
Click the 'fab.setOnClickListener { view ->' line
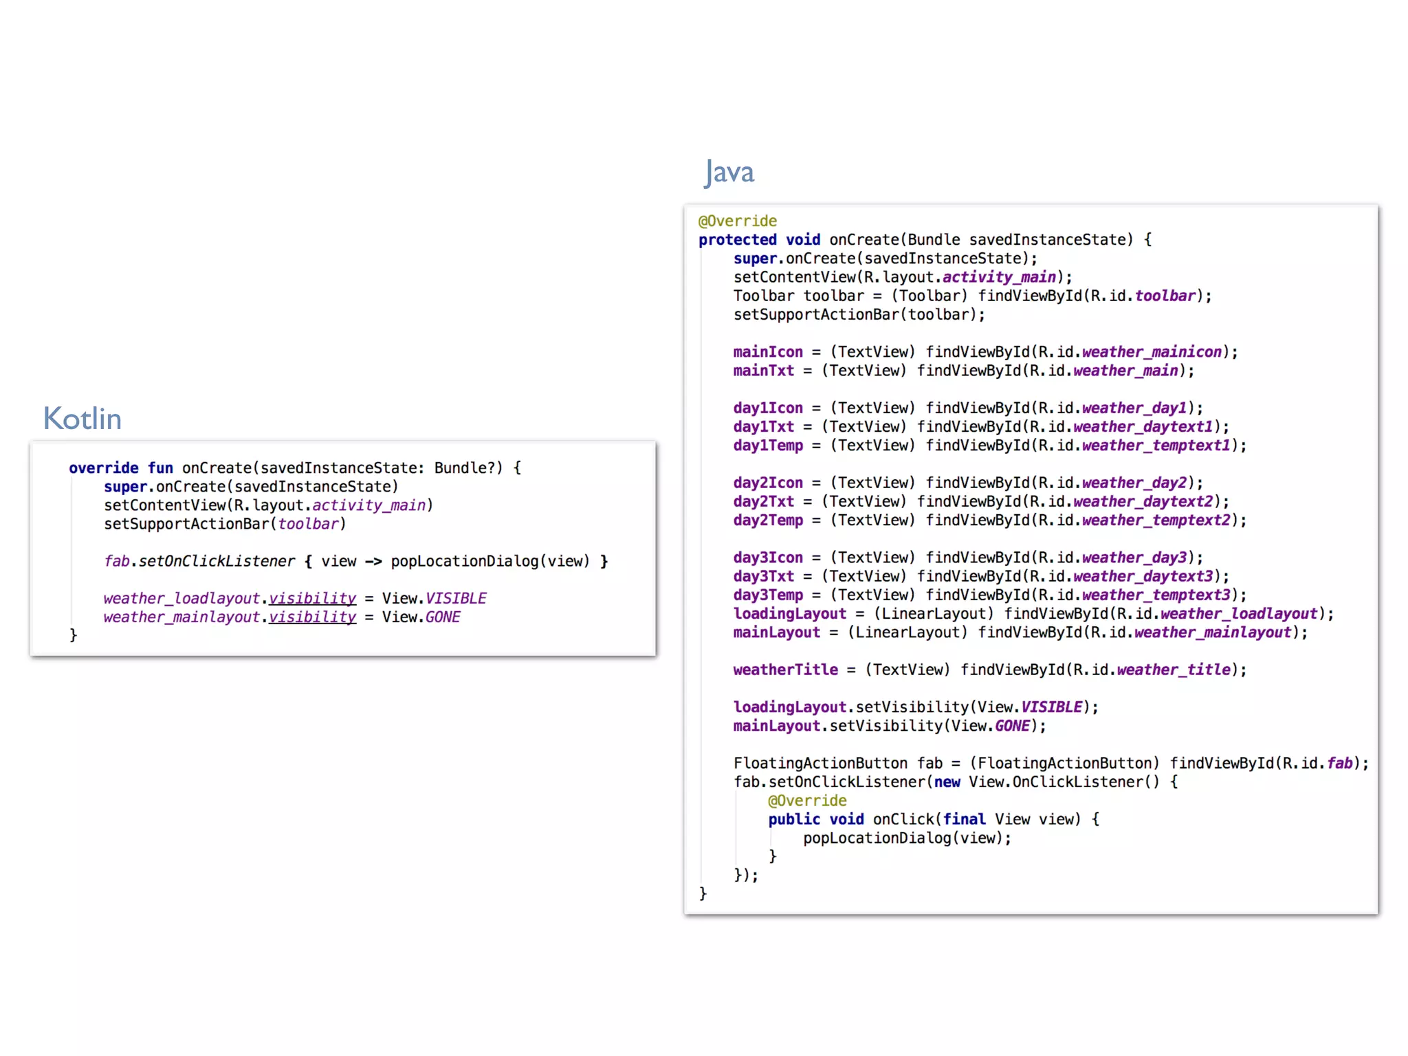point(356,561)
